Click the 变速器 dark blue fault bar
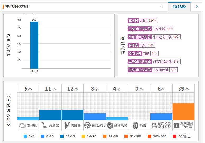 pos(50,115)
